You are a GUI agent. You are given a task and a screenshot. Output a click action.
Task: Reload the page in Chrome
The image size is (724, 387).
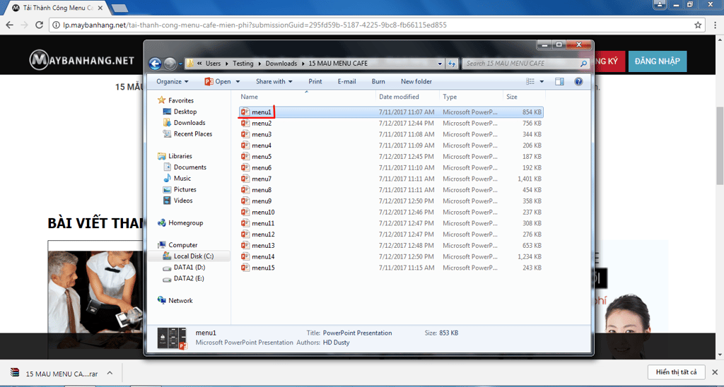click(40, 25)
